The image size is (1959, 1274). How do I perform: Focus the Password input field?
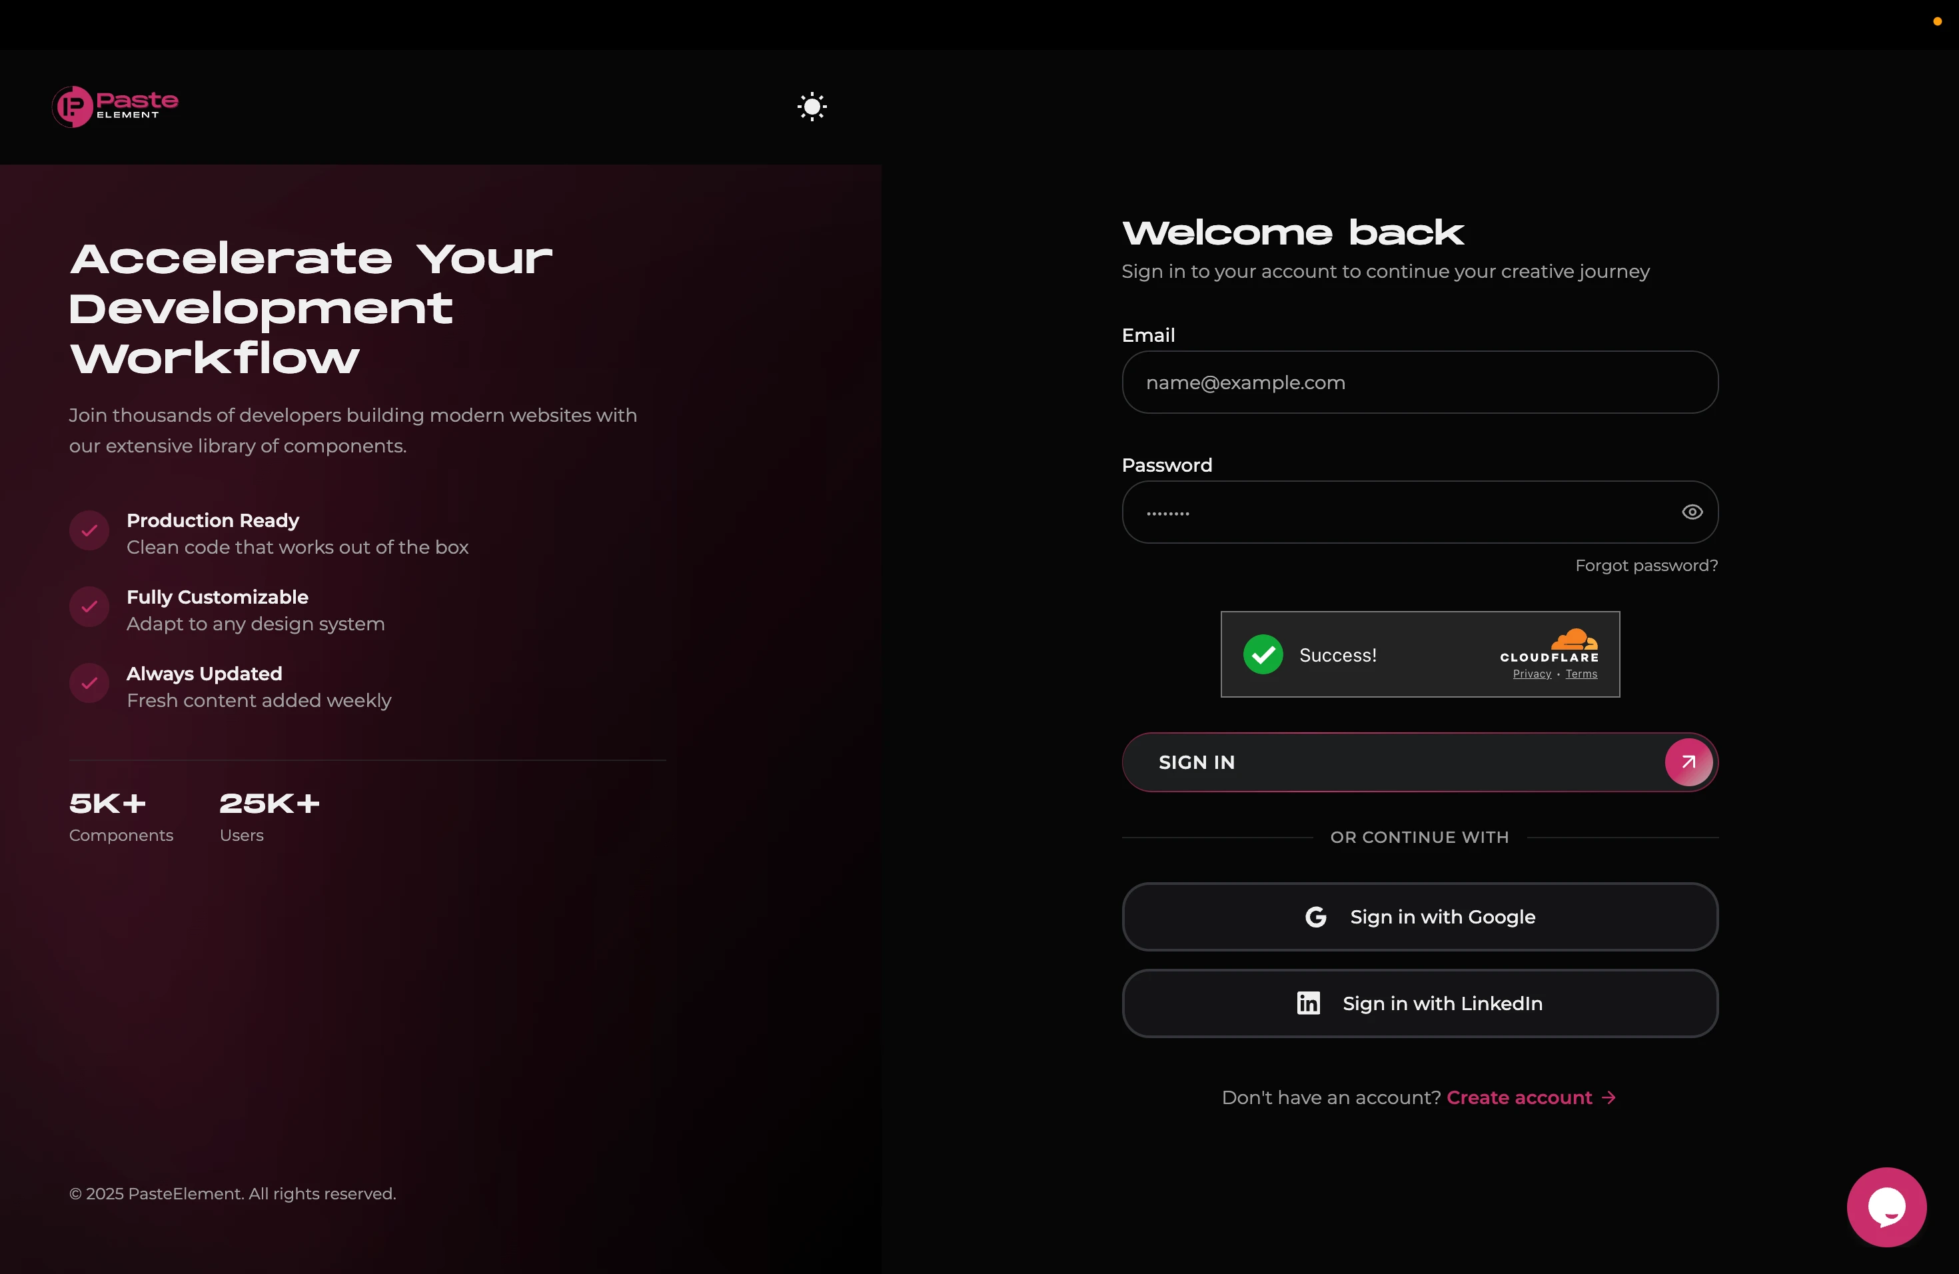(x=1399, y=512)
